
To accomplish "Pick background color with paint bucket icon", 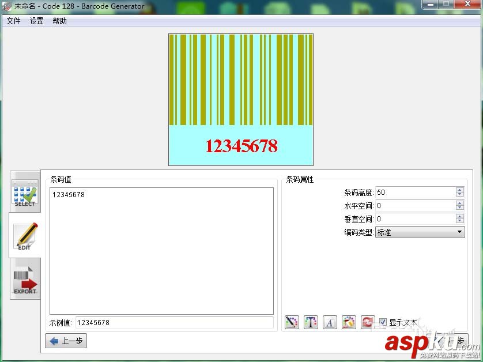I will click(349, 323).
